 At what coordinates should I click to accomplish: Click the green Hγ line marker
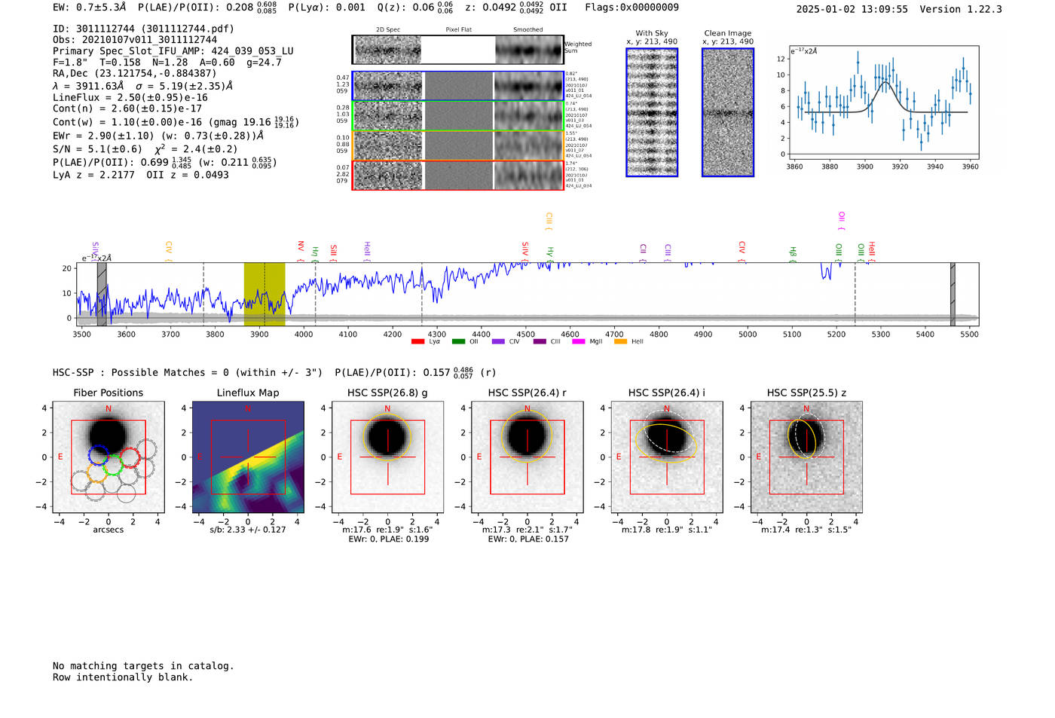tap(551, 254)
